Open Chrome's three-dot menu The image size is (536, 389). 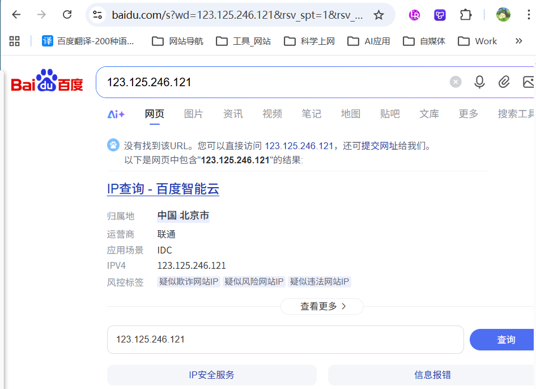529,15
